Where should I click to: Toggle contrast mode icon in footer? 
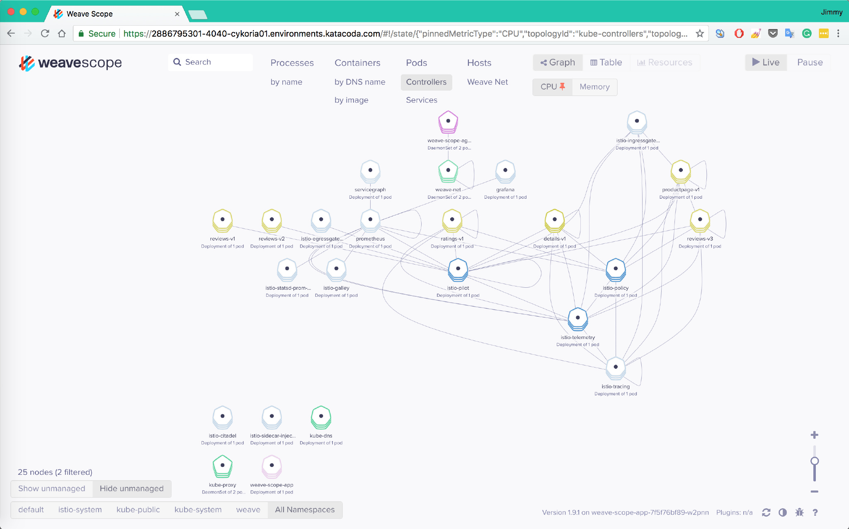pos(782,512)
